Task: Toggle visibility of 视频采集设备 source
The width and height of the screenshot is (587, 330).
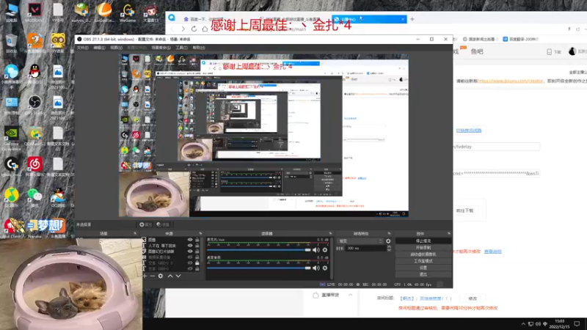Action: pos(190,257)
